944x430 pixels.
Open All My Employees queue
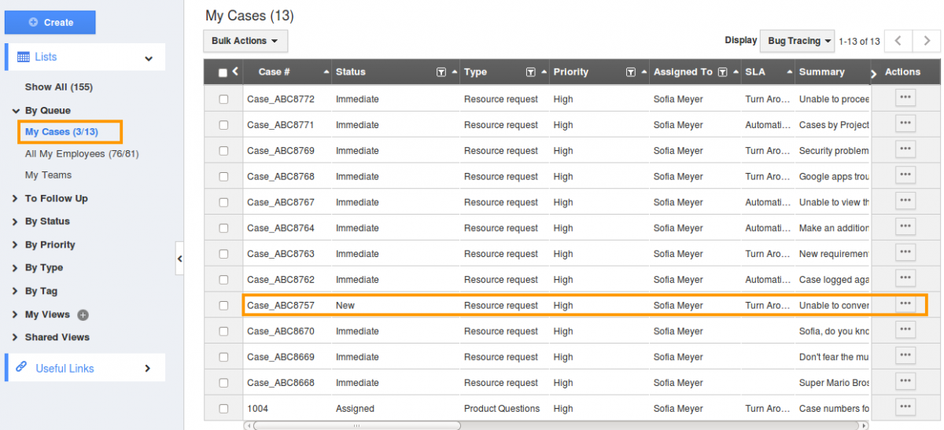(x=82, y=154)
